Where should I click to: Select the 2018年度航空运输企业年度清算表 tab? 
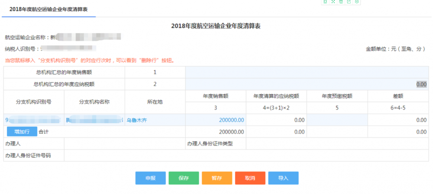click(48, 9)
